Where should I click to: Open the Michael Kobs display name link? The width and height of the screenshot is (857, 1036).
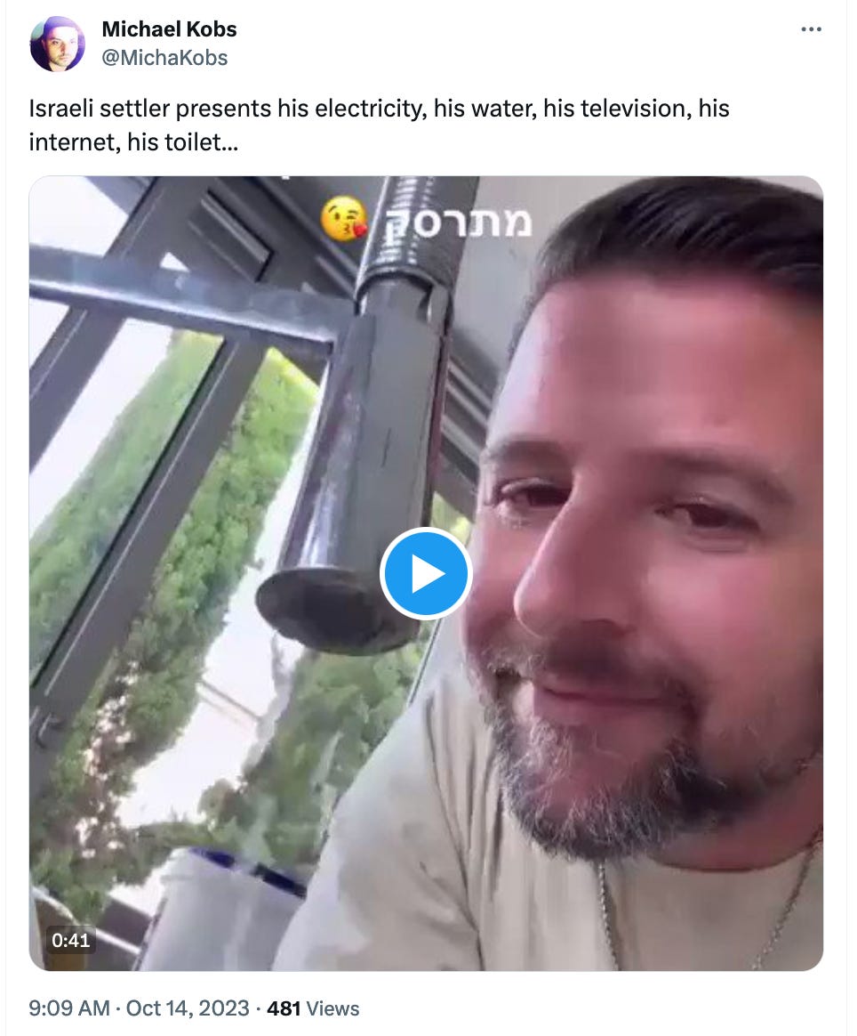tap(169, 29)
